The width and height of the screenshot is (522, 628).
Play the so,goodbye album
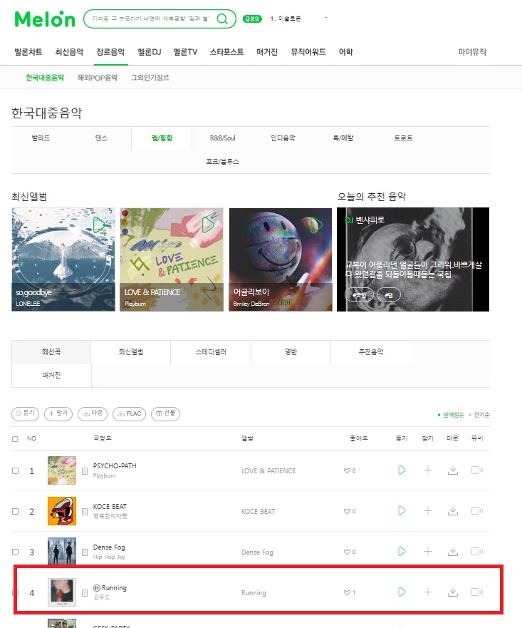[98, 225]
